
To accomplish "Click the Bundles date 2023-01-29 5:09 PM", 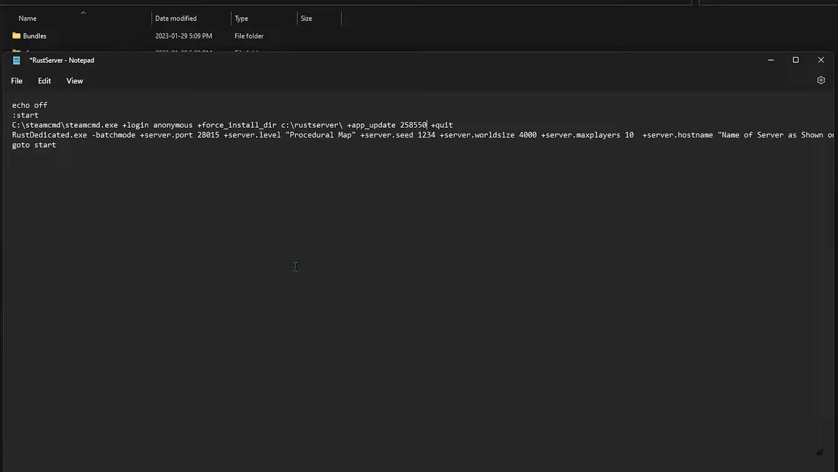I will tap(184, 36).
